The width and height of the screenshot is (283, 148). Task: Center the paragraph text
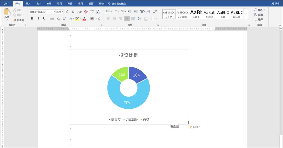(x=114, y=18)
